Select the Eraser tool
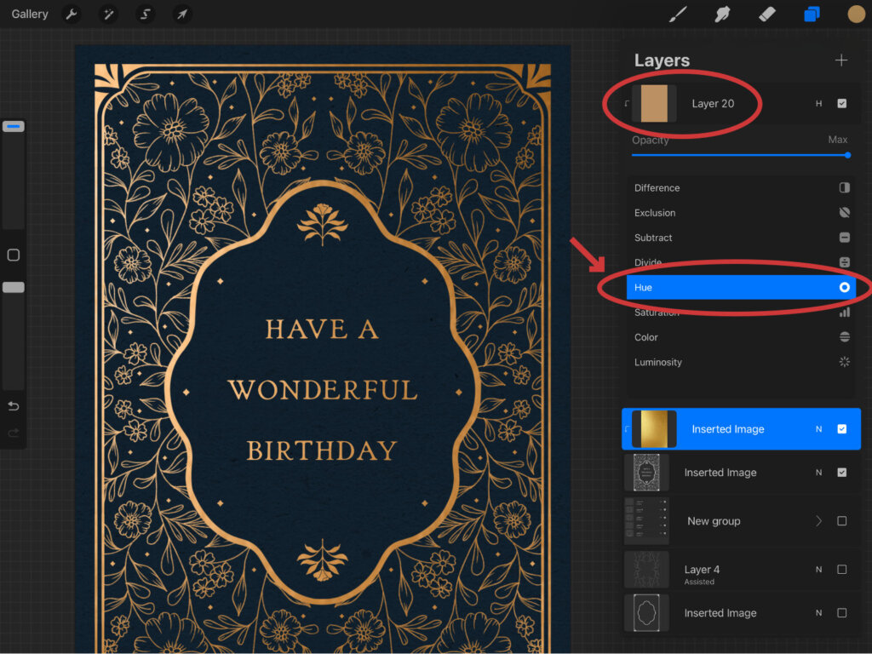Viewport: 872px width, 654px height. click(x=767, y=14)
